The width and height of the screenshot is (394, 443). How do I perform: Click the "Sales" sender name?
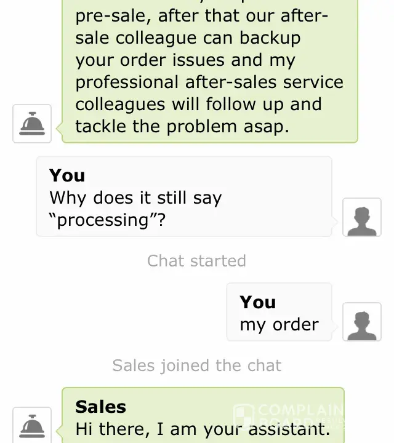point(100,407)
